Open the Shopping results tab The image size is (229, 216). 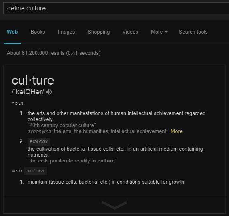coord(99,32)
